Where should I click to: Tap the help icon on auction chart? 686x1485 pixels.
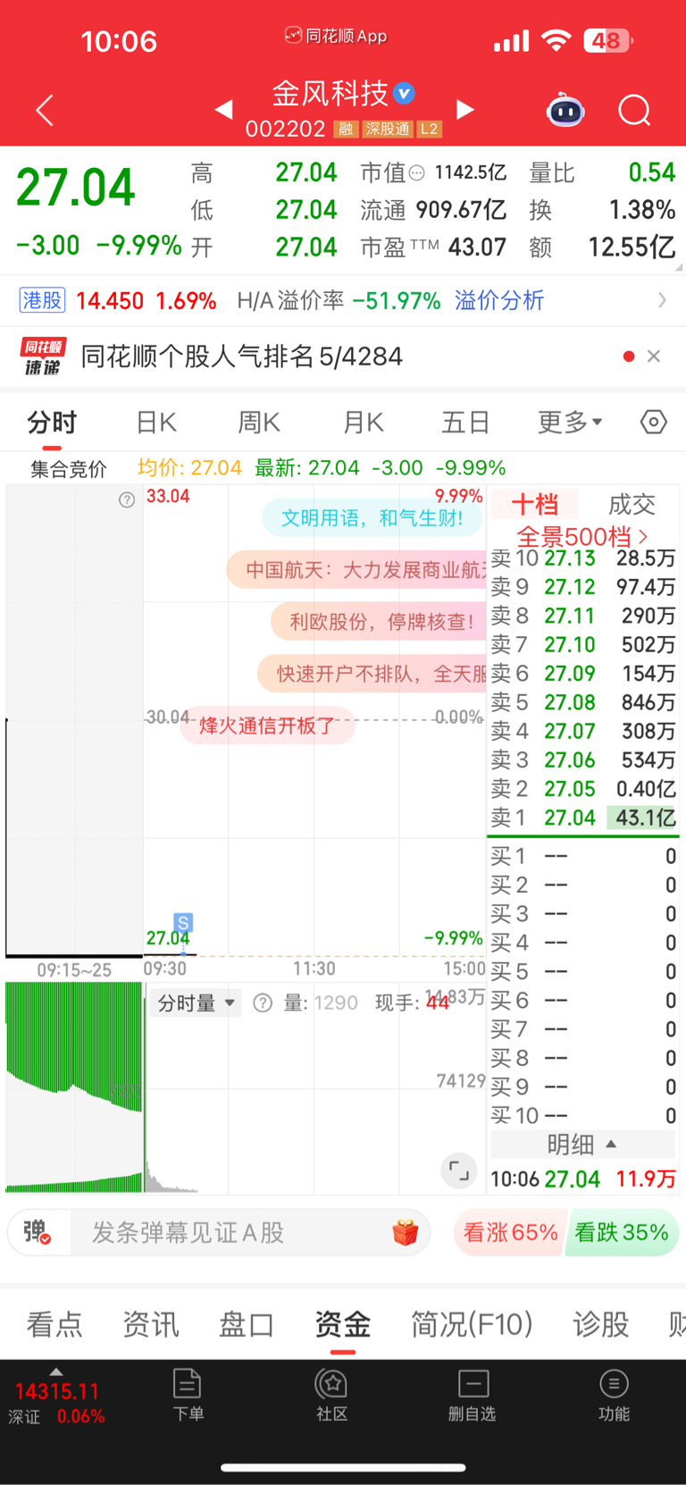coord(127,499)
